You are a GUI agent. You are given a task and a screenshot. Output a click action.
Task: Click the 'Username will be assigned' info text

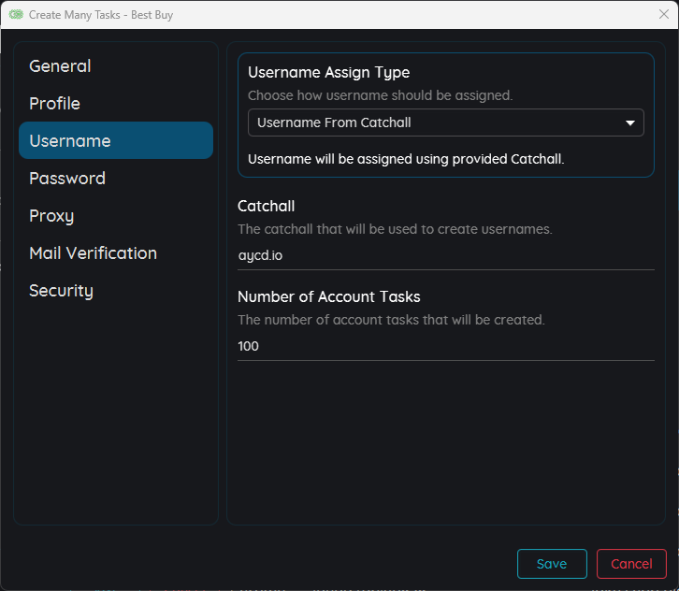[x=406, y=159]
